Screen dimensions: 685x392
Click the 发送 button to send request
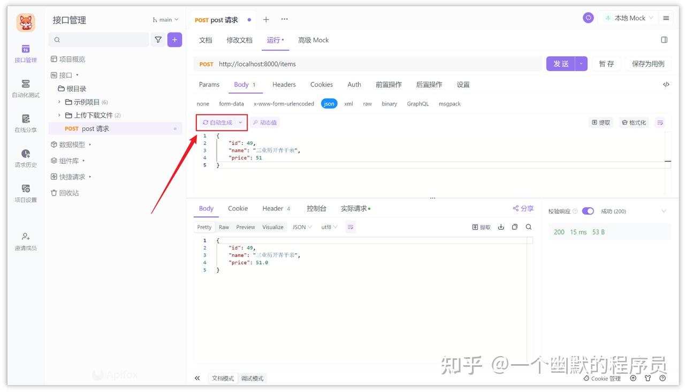(x=560, y=63)
